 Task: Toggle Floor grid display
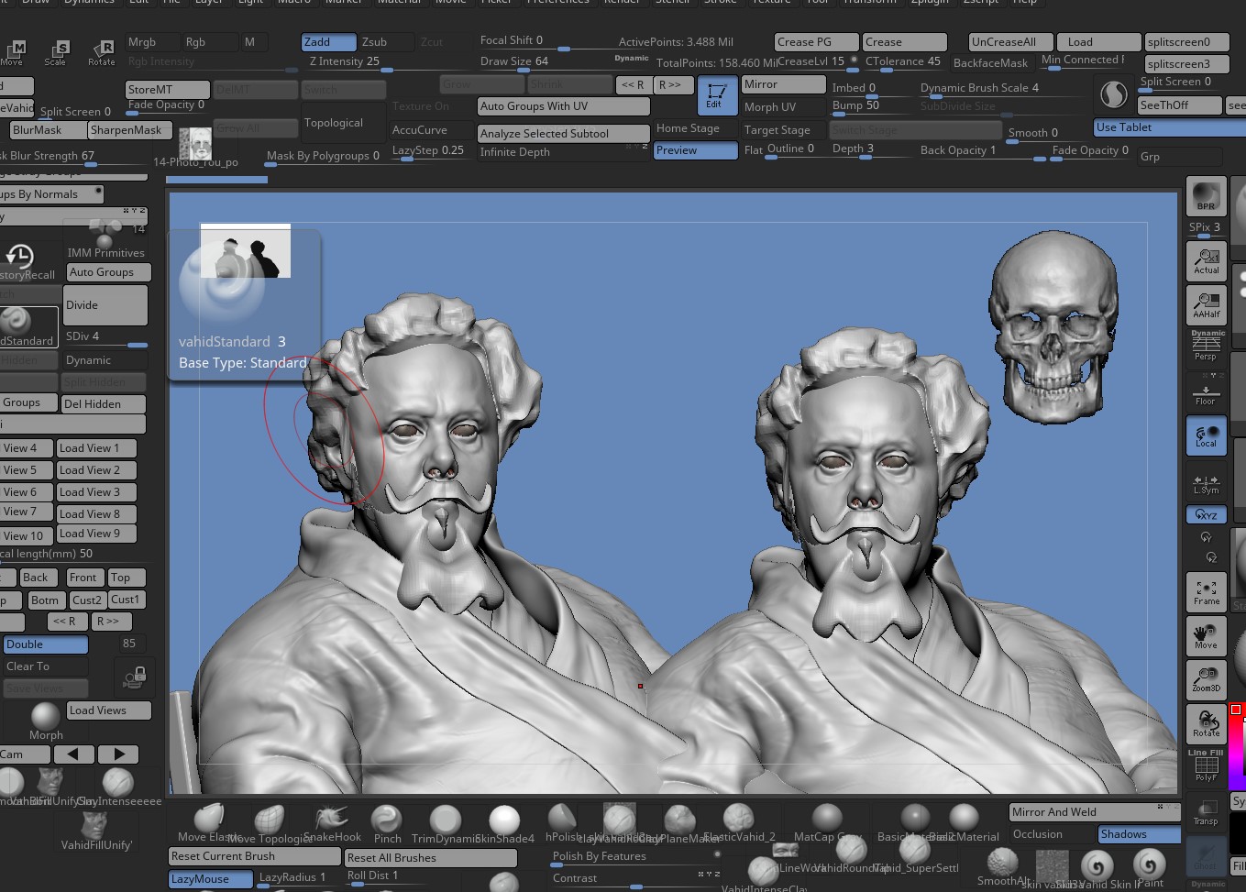tap(1206, 391)
